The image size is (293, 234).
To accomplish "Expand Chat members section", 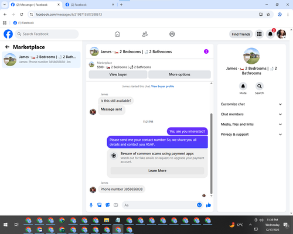I will [251, 114].
